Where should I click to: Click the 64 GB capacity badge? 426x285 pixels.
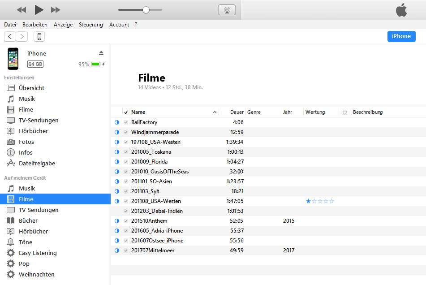click(35, 64)
